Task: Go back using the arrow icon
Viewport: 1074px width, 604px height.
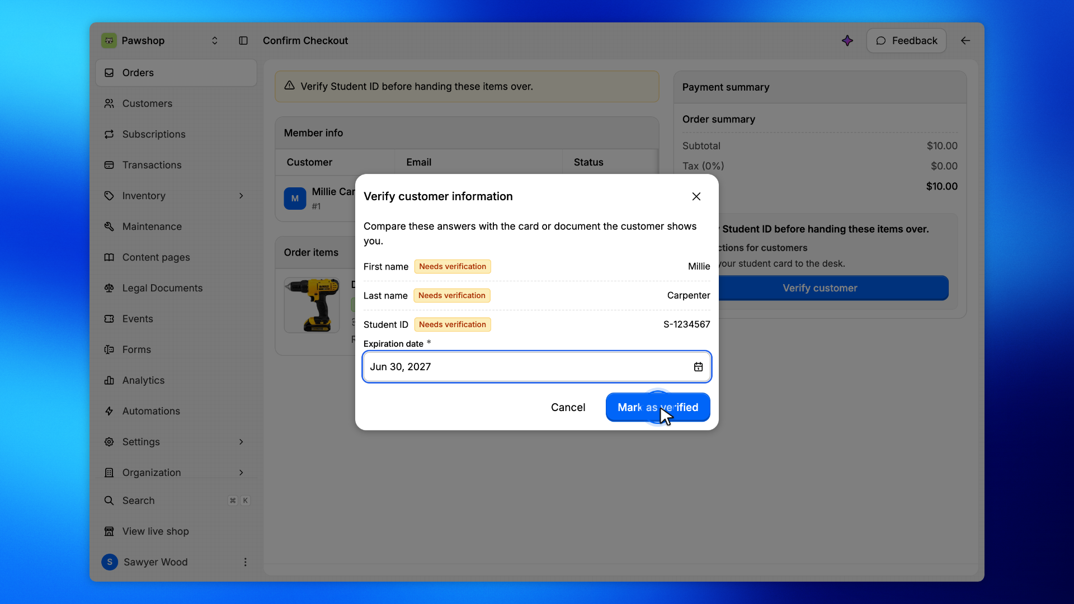Action: click(965, 40)
